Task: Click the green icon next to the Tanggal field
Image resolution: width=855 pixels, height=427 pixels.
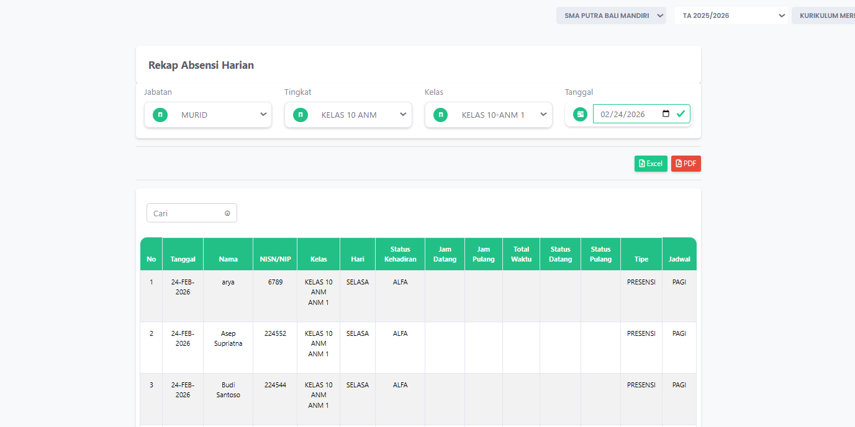Action: click(x=580, y=114)
